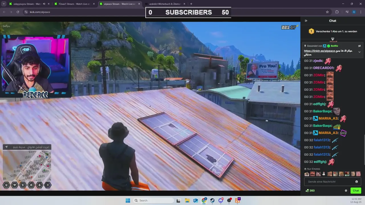The width and height of the screenshot is (365, 205).
Task: Close the F2waz1 Stream tab
Action: (x=94, y=4)
